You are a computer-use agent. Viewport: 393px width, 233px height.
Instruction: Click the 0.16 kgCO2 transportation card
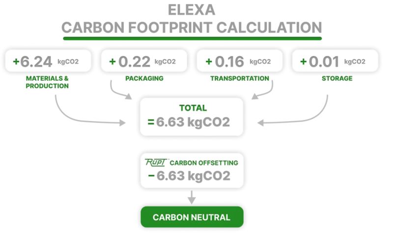240,62
